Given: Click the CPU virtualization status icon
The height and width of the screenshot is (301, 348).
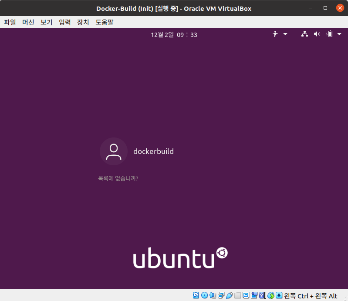Looking at the screenshot, I should 263,295.
